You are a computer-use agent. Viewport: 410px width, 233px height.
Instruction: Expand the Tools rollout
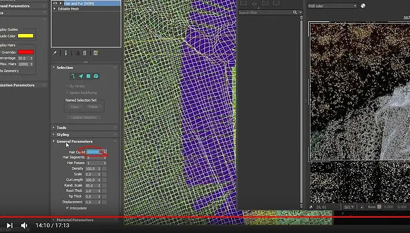pos(61,128)
